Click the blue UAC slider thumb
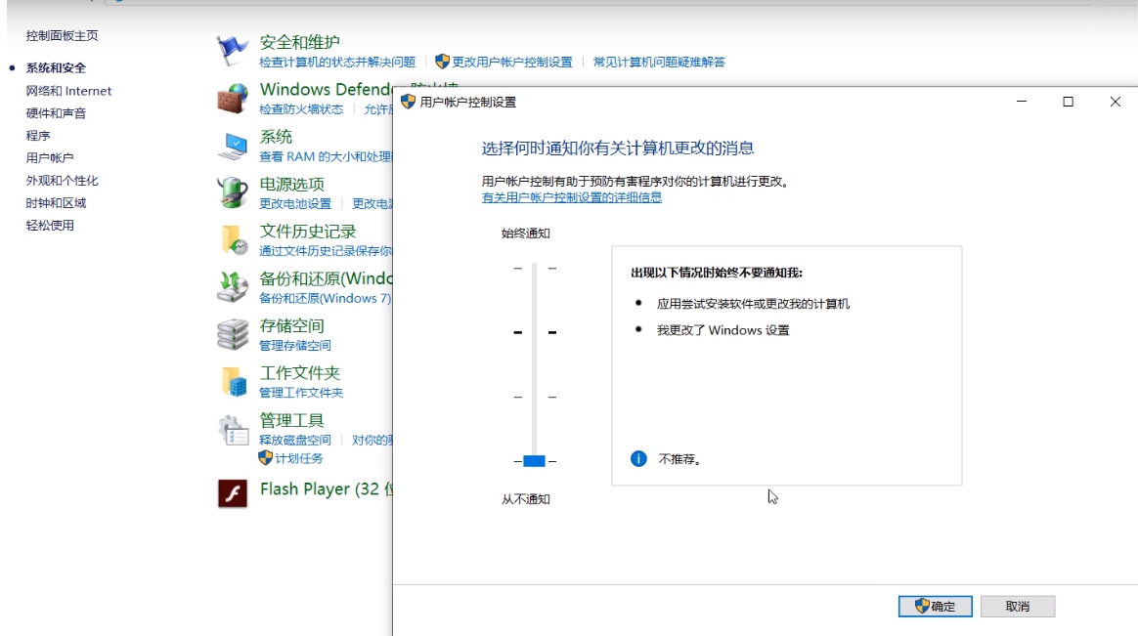The height and width of the screenshot is (636, 1138). click(534, 460)
